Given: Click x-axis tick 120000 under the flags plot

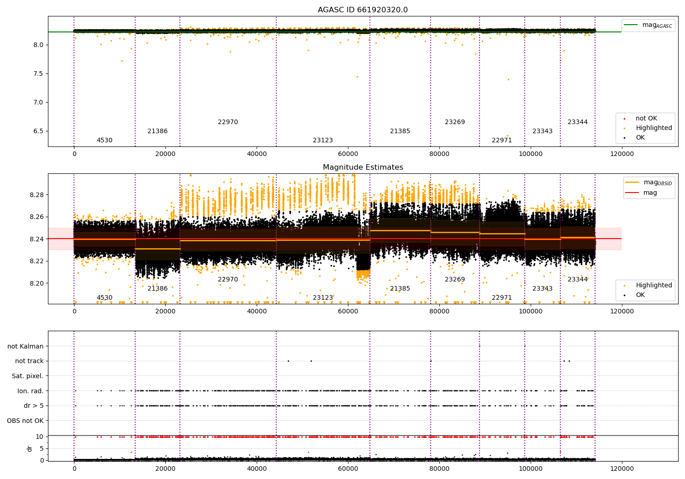Looking at the screenshot, I should (x=622, y=469).
